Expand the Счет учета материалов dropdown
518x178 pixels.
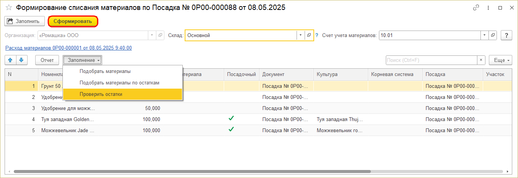(x=485, y=35)
